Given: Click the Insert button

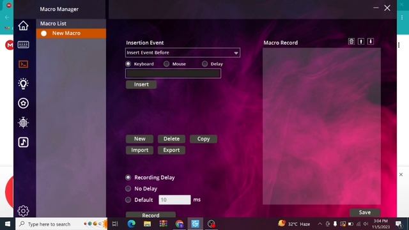Looking at the screenshot, I should pos(141,84).
